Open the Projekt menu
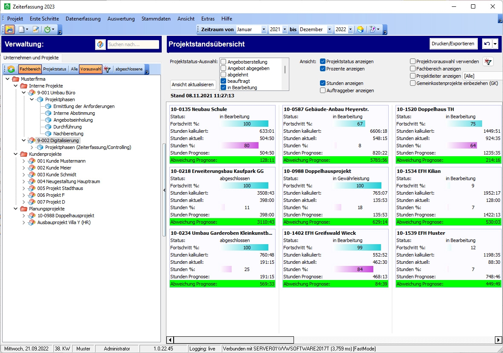 coord(15,19)
